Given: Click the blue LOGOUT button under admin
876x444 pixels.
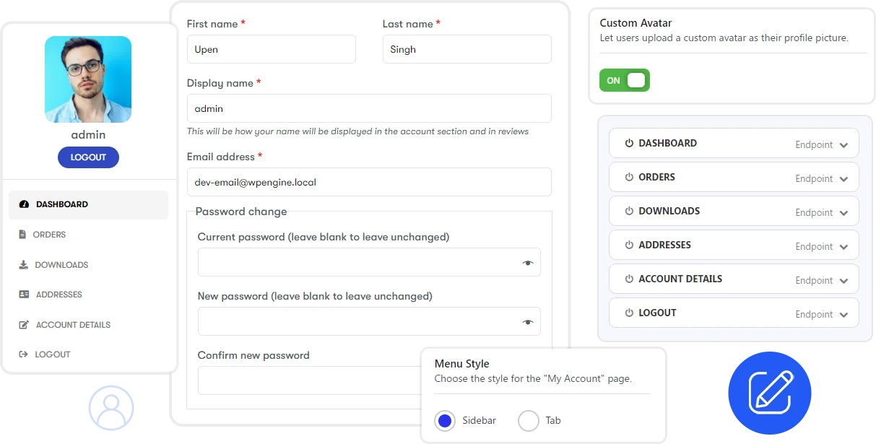Looking at the screenshot, I should 88,157.
